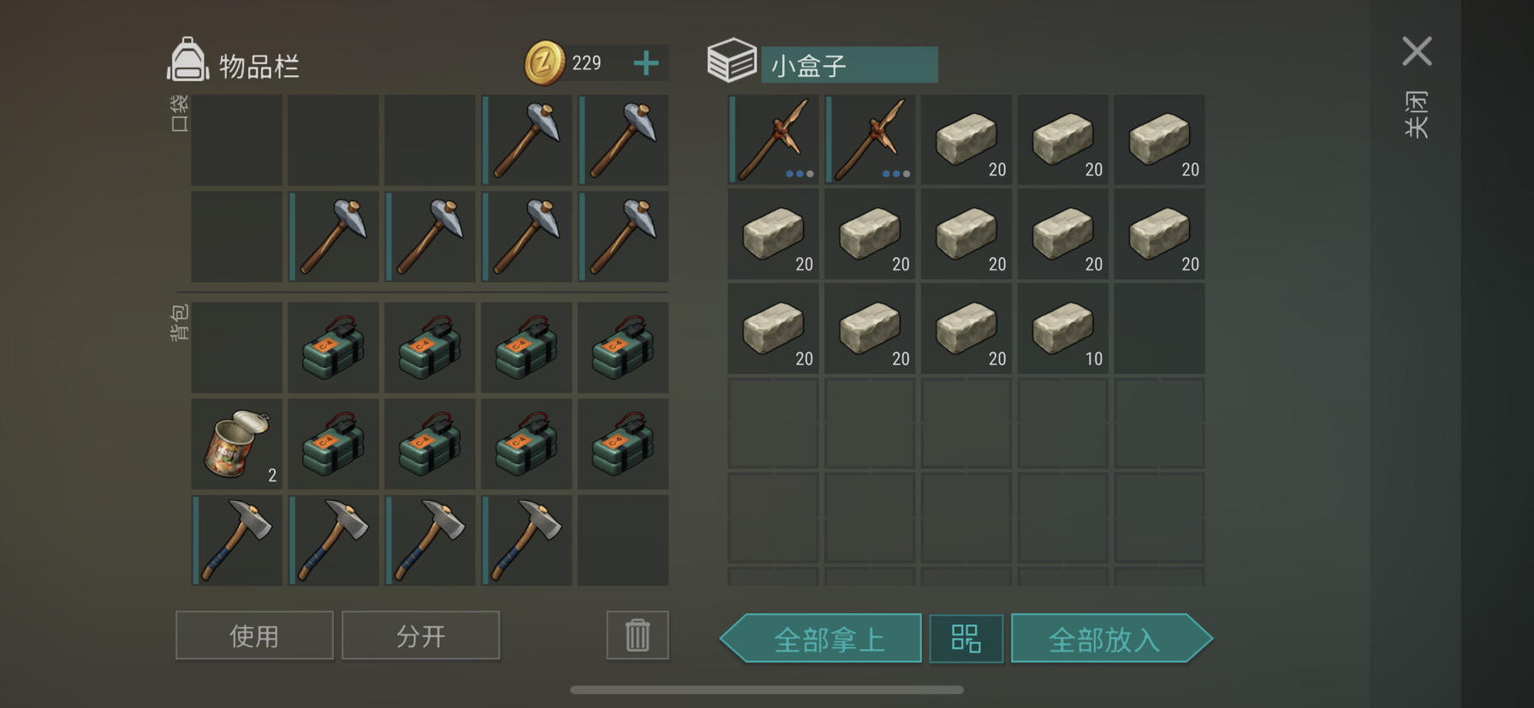The image size is (1534, 708).
Task: Click the trash can delete icon
Action: tap(638, 635)
